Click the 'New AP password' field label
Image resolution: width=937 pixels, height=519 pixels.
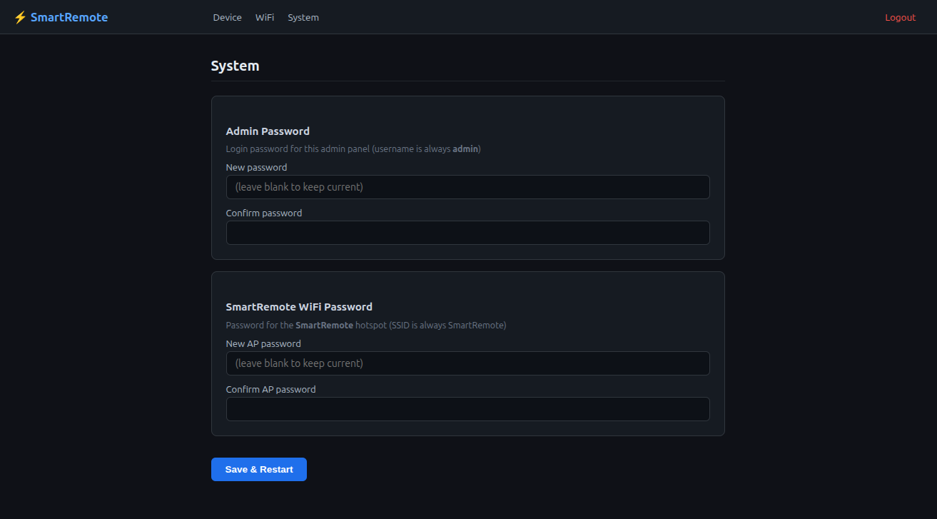tap(263, 343)
